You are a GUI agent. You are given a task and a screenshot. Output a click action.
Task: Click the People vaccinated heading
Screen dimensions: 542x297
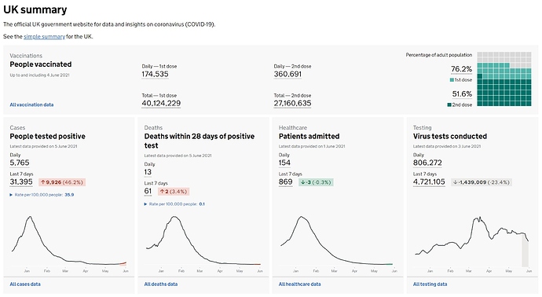pyautogui.click(x=40, y=64)
